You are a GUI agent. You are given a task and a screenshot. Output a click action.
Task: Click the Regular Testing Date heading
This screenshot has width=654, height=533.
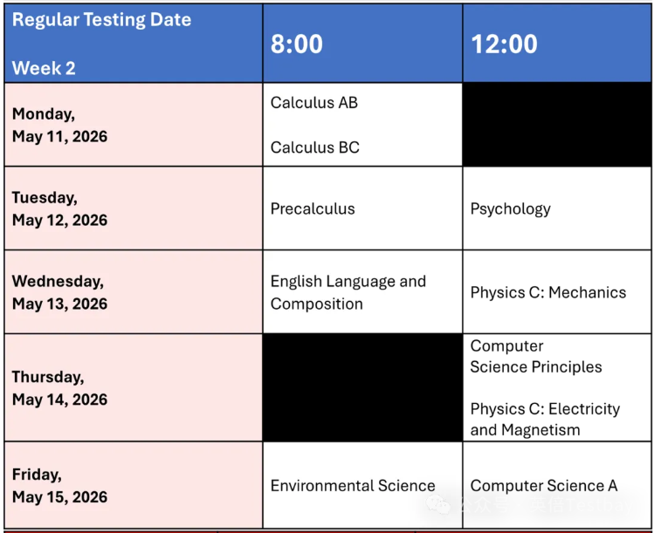[101, 20]
